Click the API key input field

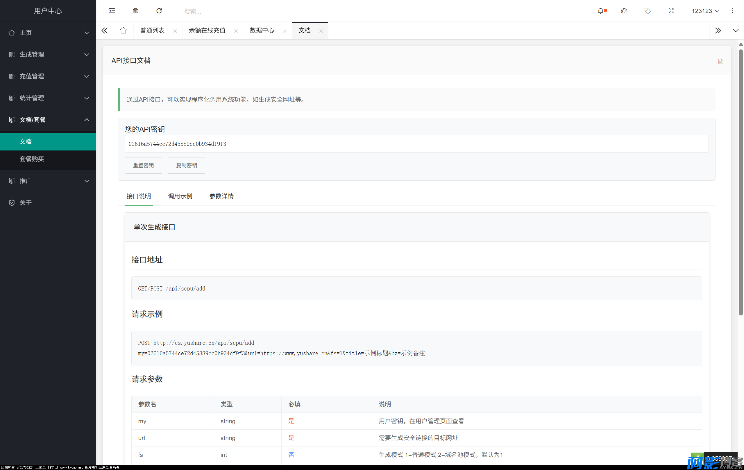click(x=416, y=143)
